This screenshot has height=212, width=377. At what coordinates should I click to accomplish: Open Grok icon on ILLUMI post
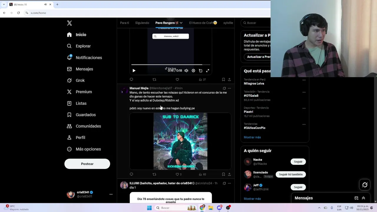pyautogui.click(x=224, y=183)
